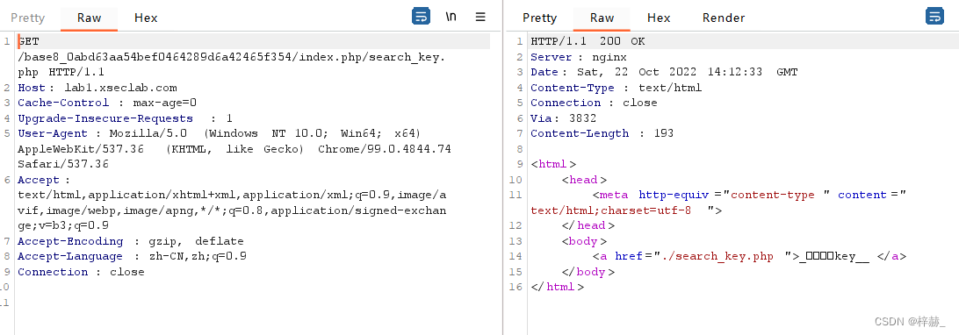
Task: Switch response view to Pretty tab
Action: coord(539,18)
